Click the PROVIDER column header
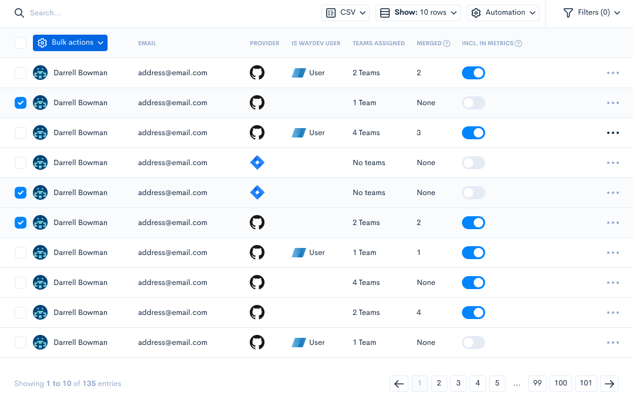The width and height of the screenshot is (633, 406). 264,43
